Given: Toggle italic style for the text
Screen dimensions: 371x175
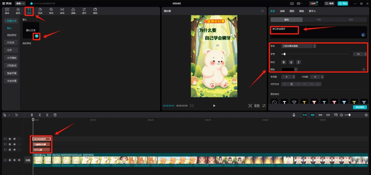Looking at the screenshot, I should (x=299, y=62).
